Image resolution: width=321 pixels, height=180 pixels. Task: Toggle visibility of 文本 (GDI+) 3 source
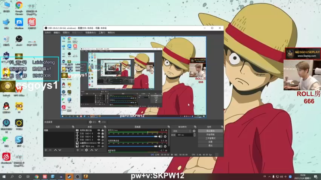coord(99,140)
